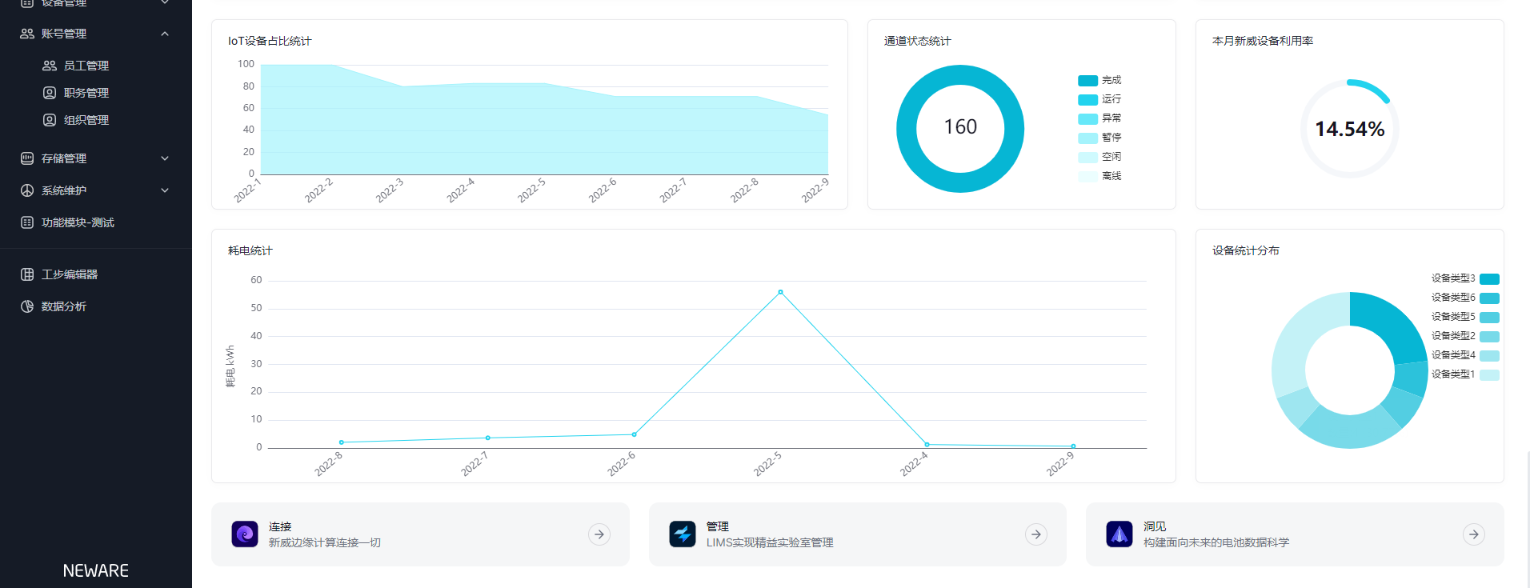Click arrow button on the 管理 card
This screenshot has height=588, width=1530.
click(1036, 534)
